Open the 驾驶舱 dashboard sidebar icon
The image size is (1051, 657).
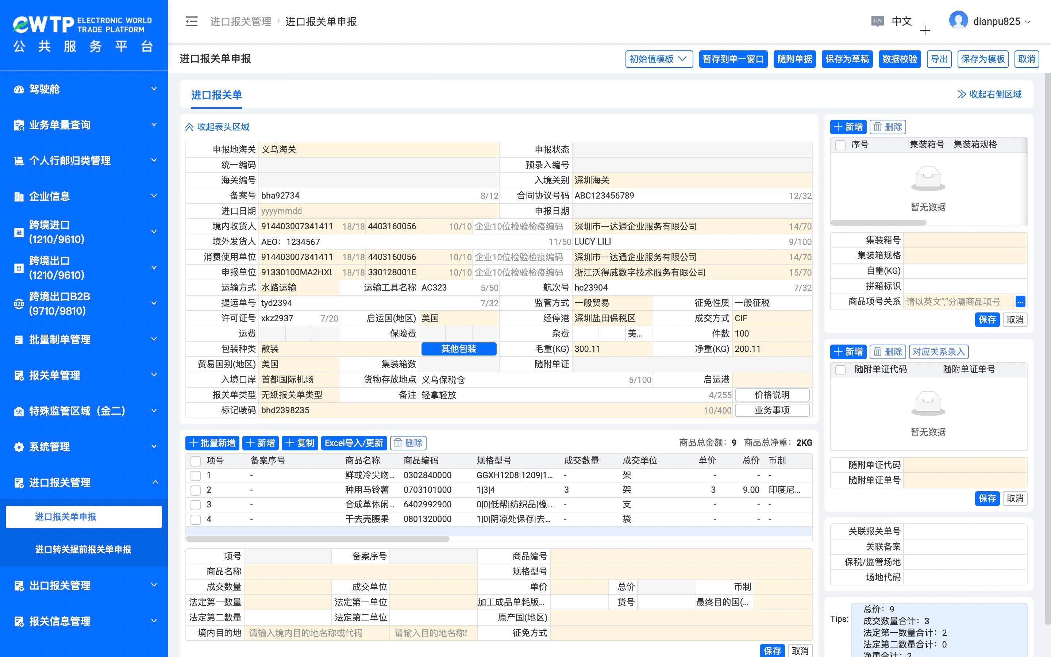[x=19, y=89]
